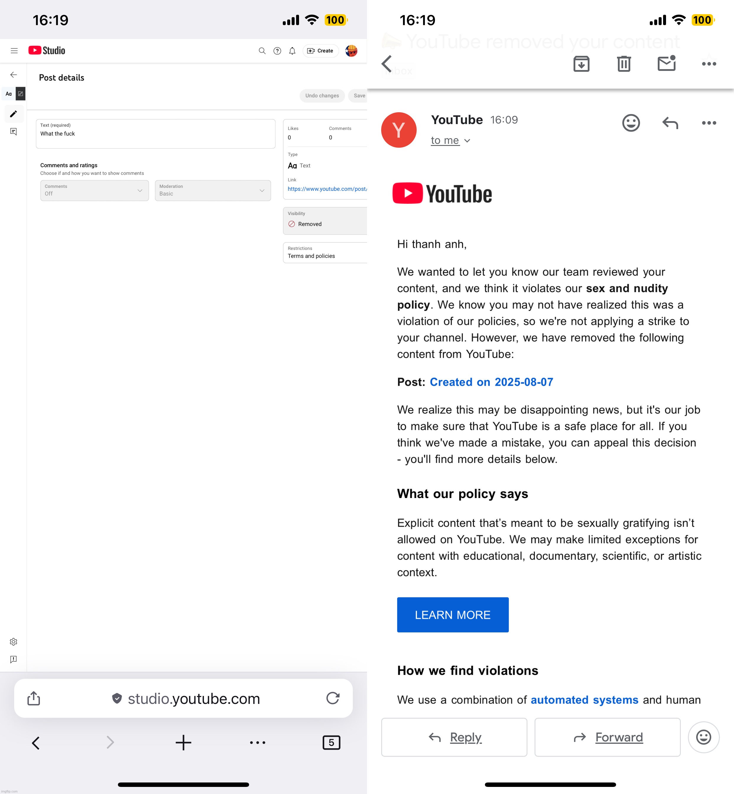Viewport: 734px width, 794px height.
Task: Click the YouTube Studio logo
Action: click(x=47, y=51)
